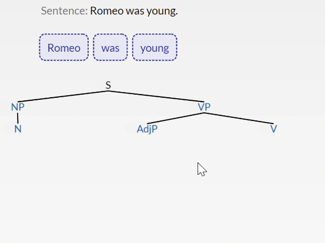Image resolution: width=325 pixels, height=243 pixels.
Task: Click the N node under NP
Action: [x=18, y=129]
